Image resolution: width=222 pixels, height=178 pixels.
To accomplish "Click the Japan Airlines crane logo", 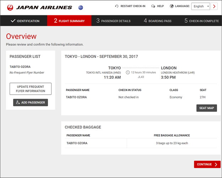I will (10, 7).
